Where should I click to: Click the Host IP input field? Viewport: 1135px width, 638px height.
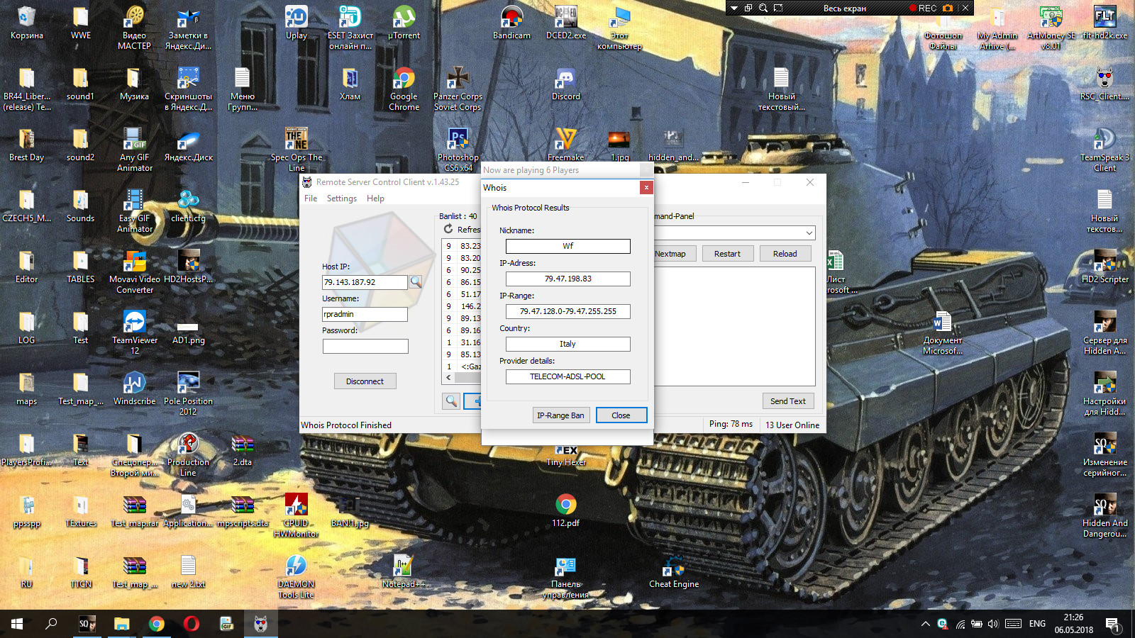[365, 282]
